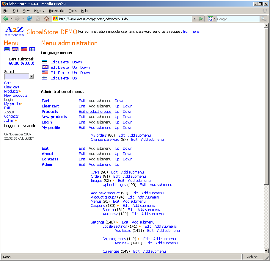Screen dimensions: 270x261
Task: Open the View menu
Action: pos(26,11)
